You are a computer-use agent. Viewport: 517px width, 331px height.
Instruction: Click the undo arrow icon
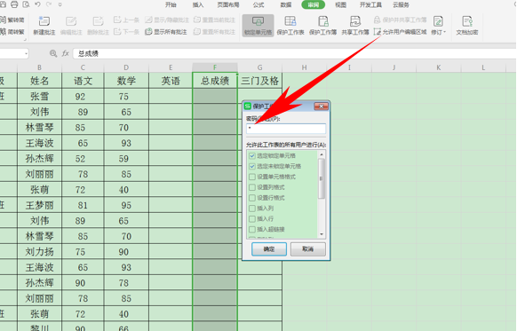tap(37, 4)
